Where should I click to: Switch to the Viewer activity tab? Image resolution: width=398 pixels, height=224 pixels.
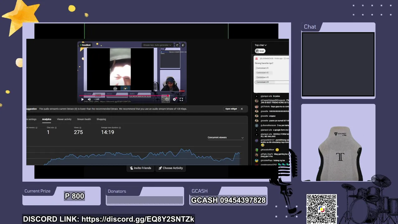point(64,119)
